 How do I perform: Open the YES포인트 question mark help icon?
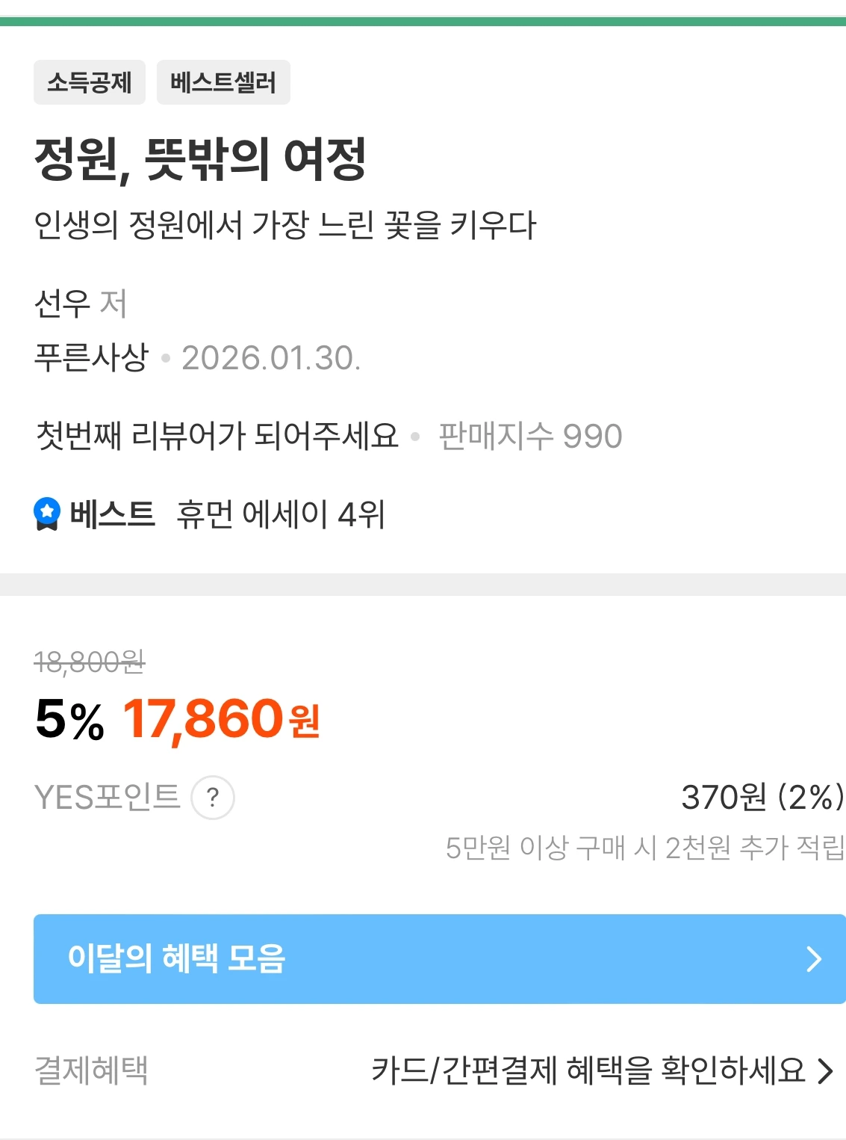[x=213, y=798]
